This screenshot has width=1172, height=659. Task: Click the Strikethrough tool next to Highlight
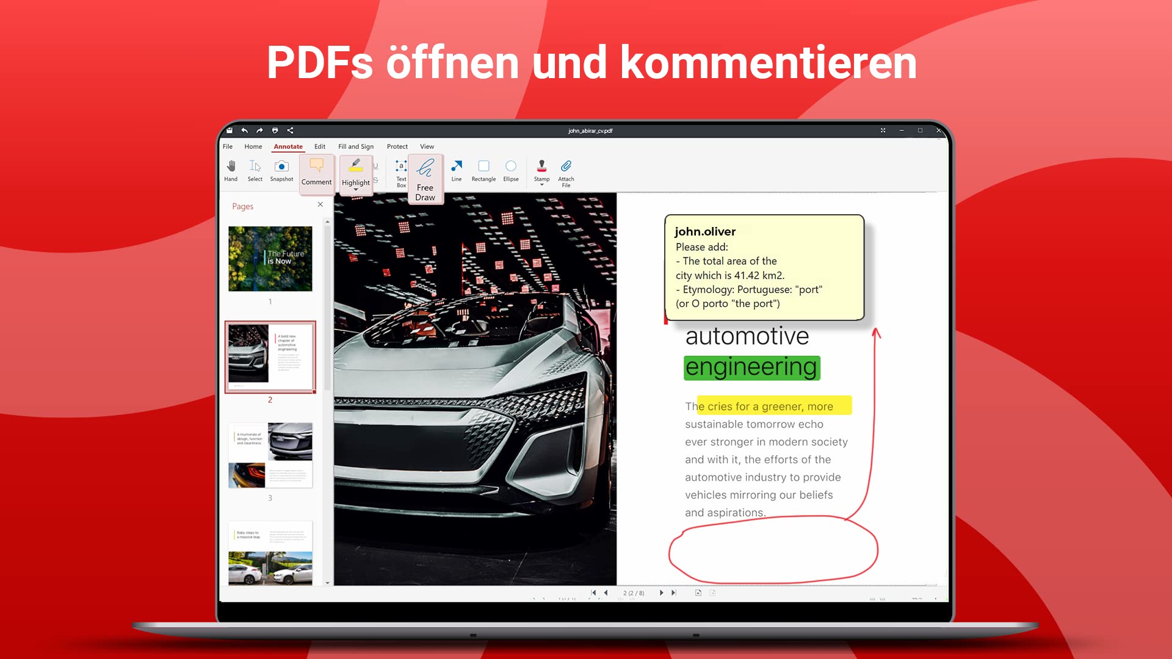click(375, 180)
